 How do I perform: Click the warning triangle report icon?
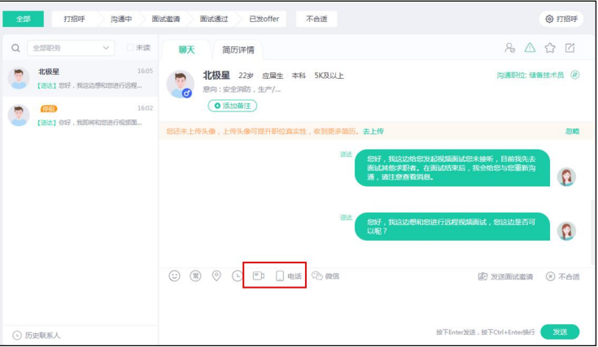(530, 49)
